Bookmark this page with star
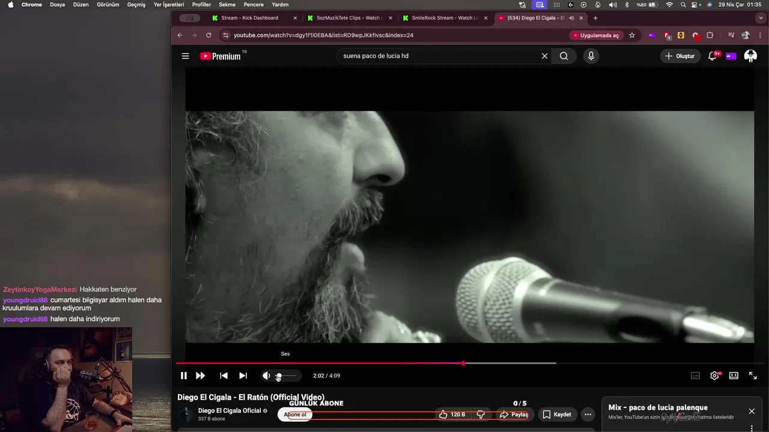 [632, 35]
